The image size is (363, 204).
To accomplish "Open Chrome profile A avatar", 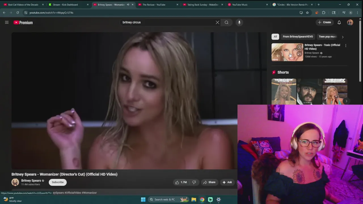I will tap(351, 12).
